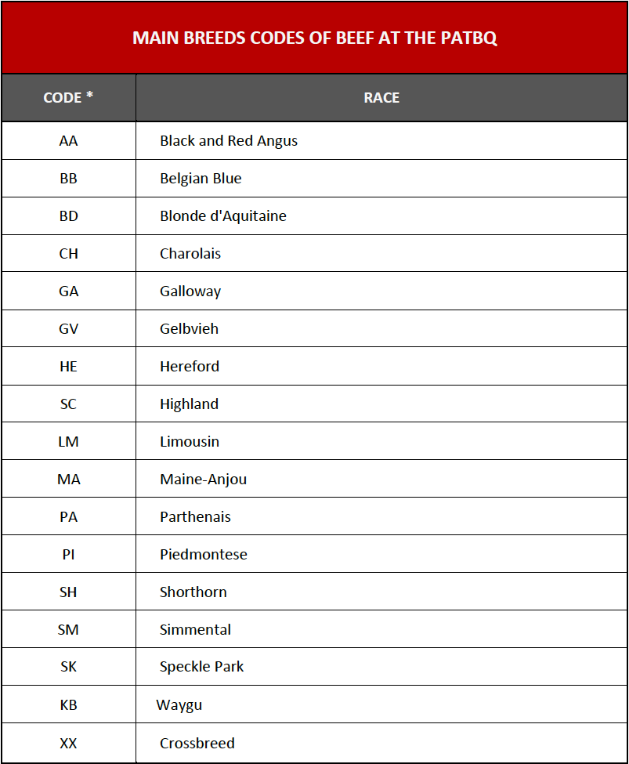Select the LM code cell
Image resolution: width=629 pixels, height=764 pixels.
click(x=68, y=441)
